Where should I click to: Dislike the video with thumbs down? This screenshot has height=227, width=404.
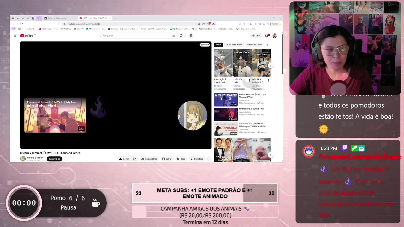pyautogui.click(x=134, y=159)
